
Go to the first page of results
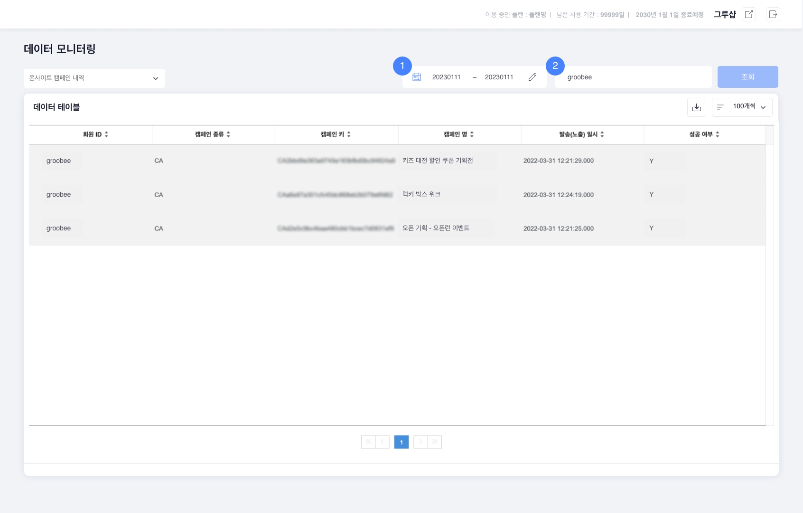(368, 442)
